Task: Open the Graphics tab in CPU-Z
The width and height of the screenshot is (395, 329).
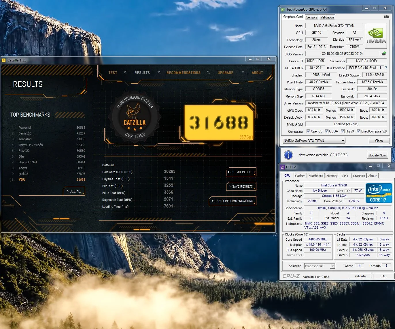Action: 359,176
